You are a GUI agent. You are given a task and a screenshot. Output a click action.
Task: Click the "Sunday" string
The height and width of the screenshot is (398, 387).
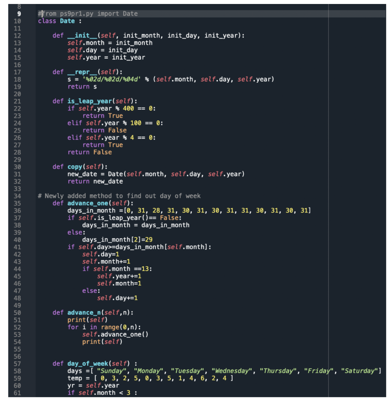click(x=112, y=371)
